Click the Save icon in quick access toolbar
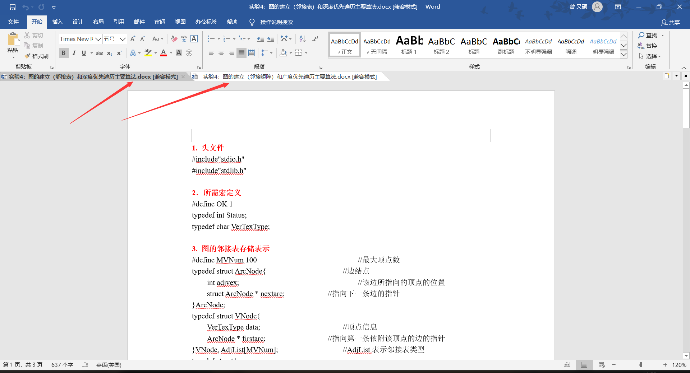This screenshot has height=373, width=690. click(13, 7)
